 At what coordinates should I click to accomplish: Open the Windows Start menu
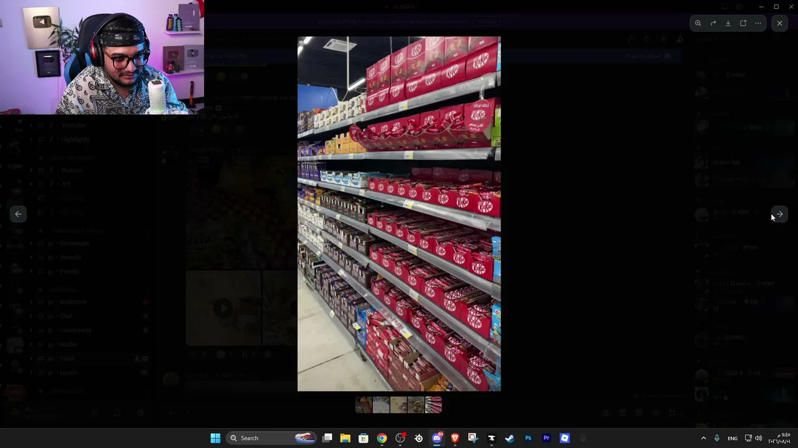click(x=215, y=438)
